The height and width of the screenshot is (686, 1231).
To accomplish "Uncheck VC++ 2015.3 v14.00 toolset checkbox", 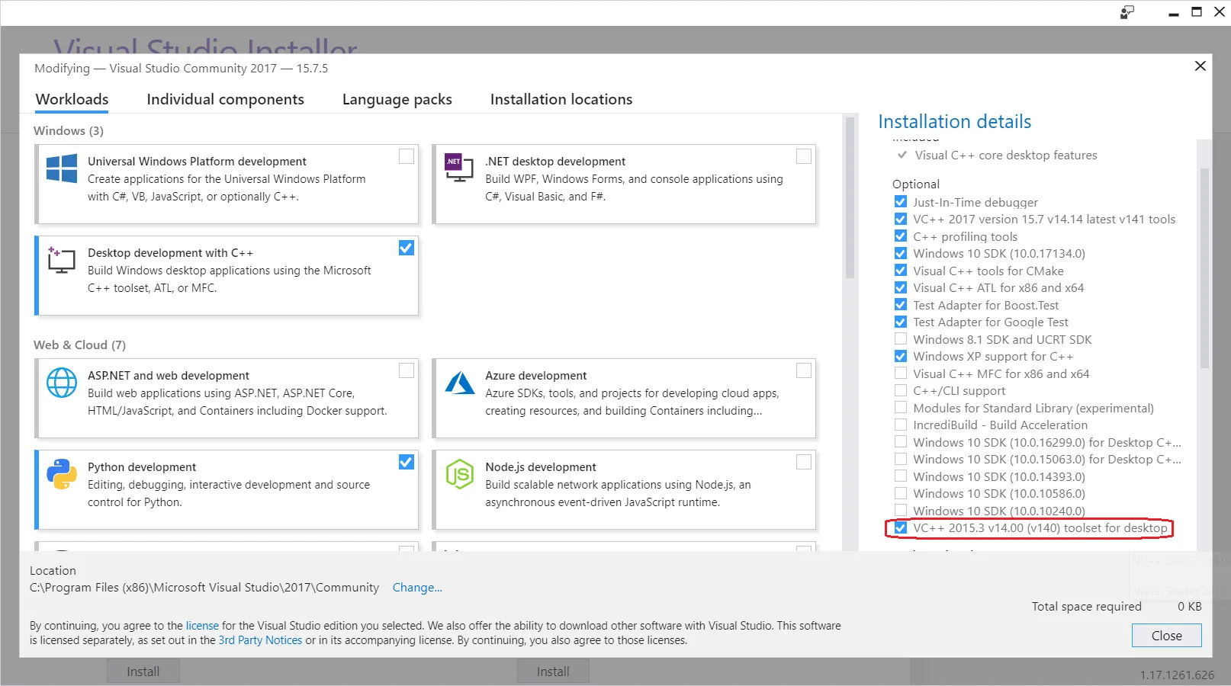I will coord(901,527).
